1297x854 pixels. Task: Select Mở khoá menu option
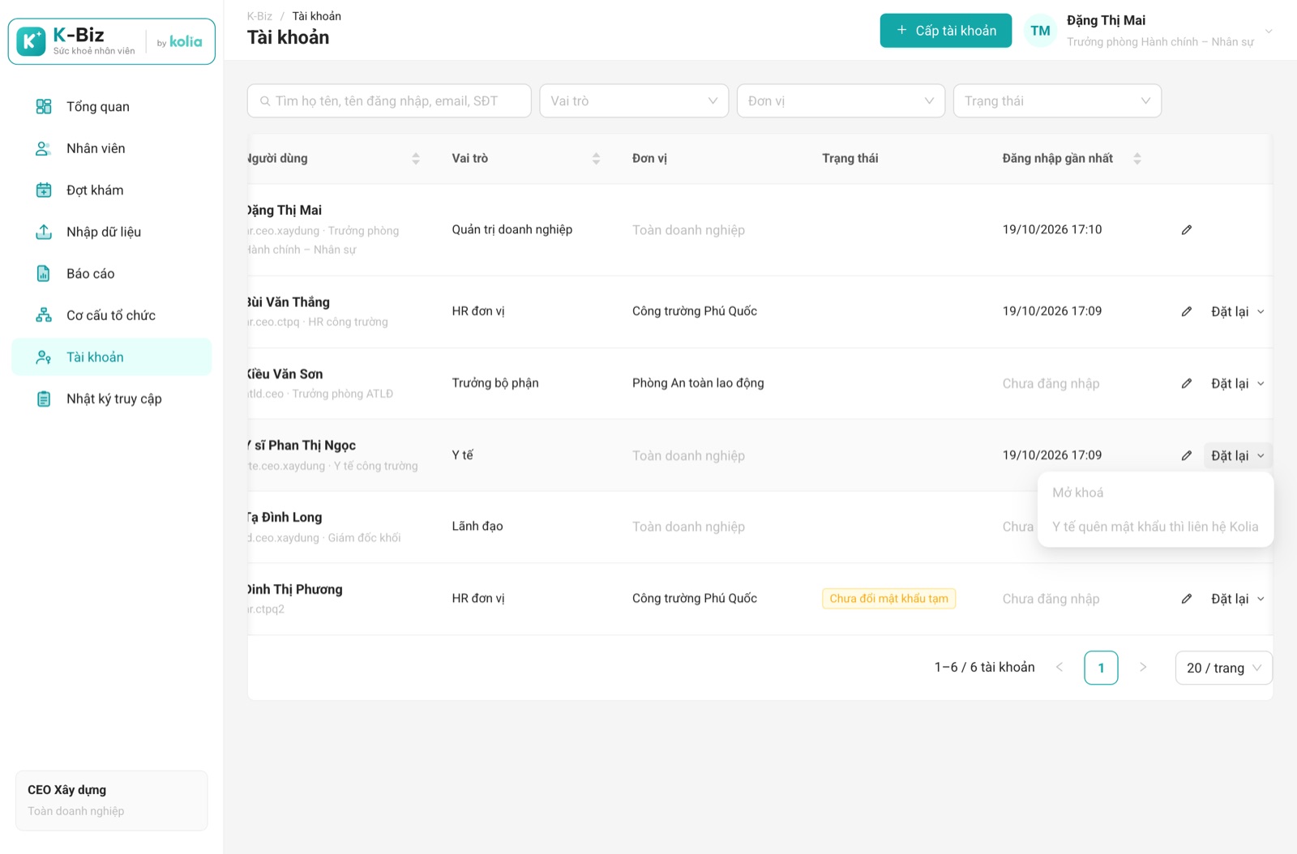(x=1155, y=493)
